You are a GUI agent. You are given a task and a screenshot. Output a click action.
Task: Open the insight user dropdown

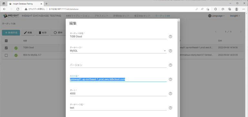click(235, 16)
